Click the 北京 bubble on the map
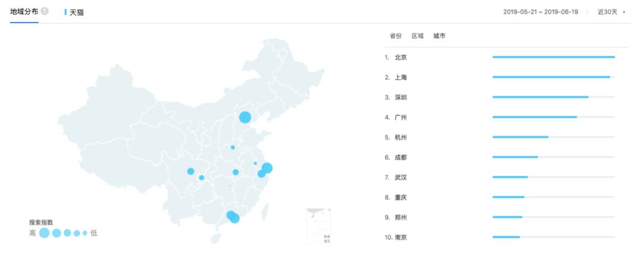Screen dimensions: 642x259 pos(245,118)
